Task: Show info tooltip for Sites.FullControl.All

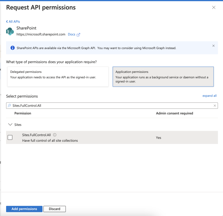Action: 55,135
